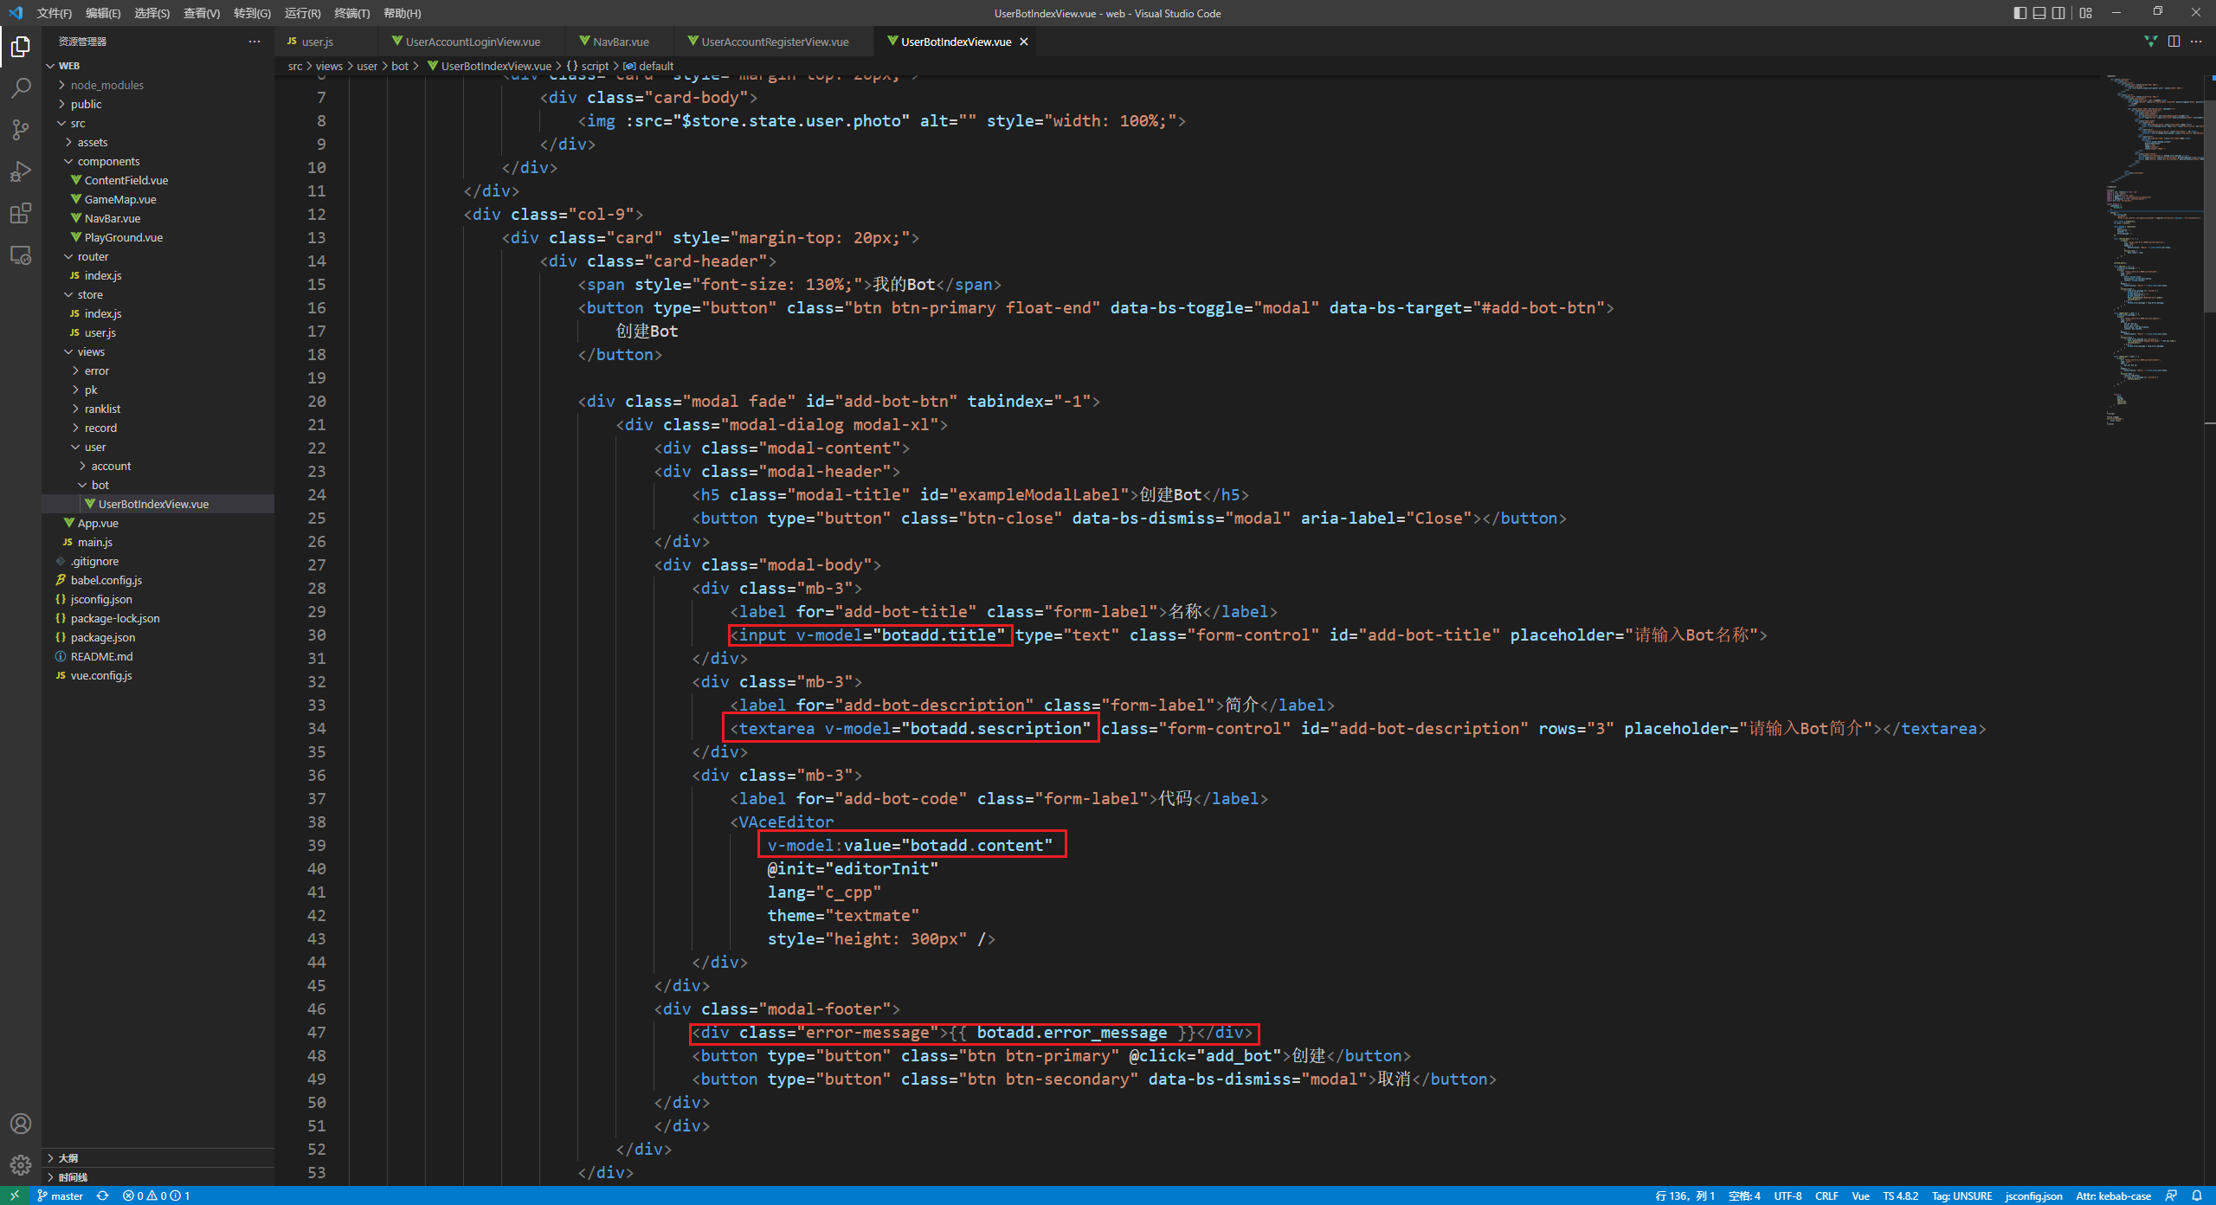Open the Extensions view
This screenshot has width=2216, height=1205.
click(x=21, y=213)
